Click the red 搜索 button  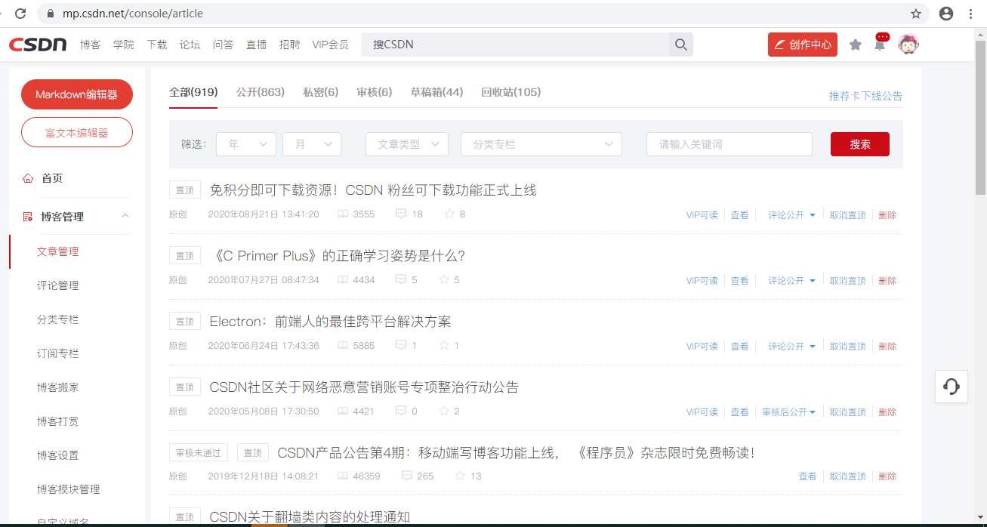(x=860, y=144)
